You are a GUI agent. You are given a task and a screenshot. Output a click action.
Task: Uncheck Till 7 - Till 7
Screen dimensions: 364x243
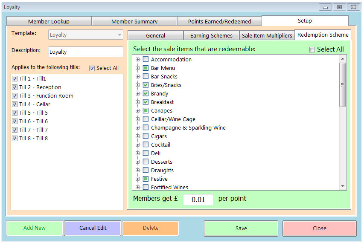pyautogui.click(x=15, y=130)
